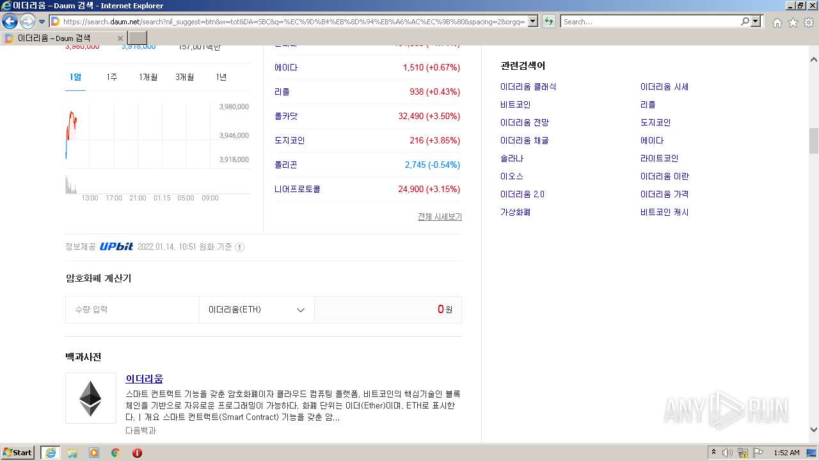Open related search 비트코인
The height and width of the screenshot is (461, 819).
[516, 105]
